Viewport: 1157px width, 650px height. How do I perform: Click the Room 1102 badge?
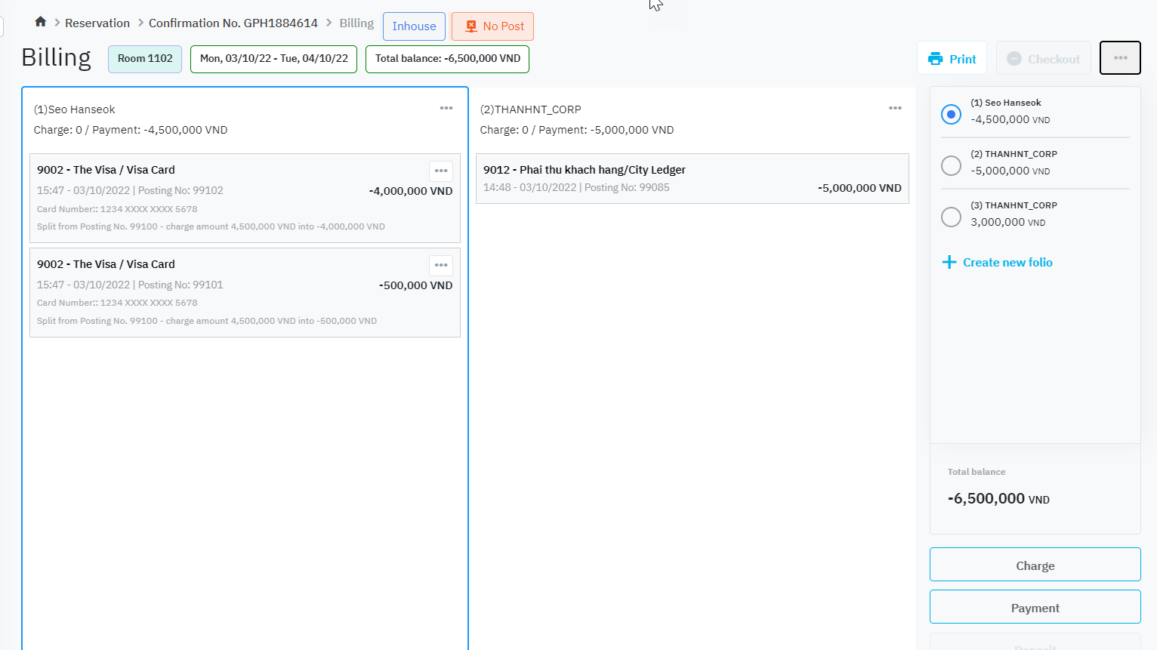tap(145, 59)
